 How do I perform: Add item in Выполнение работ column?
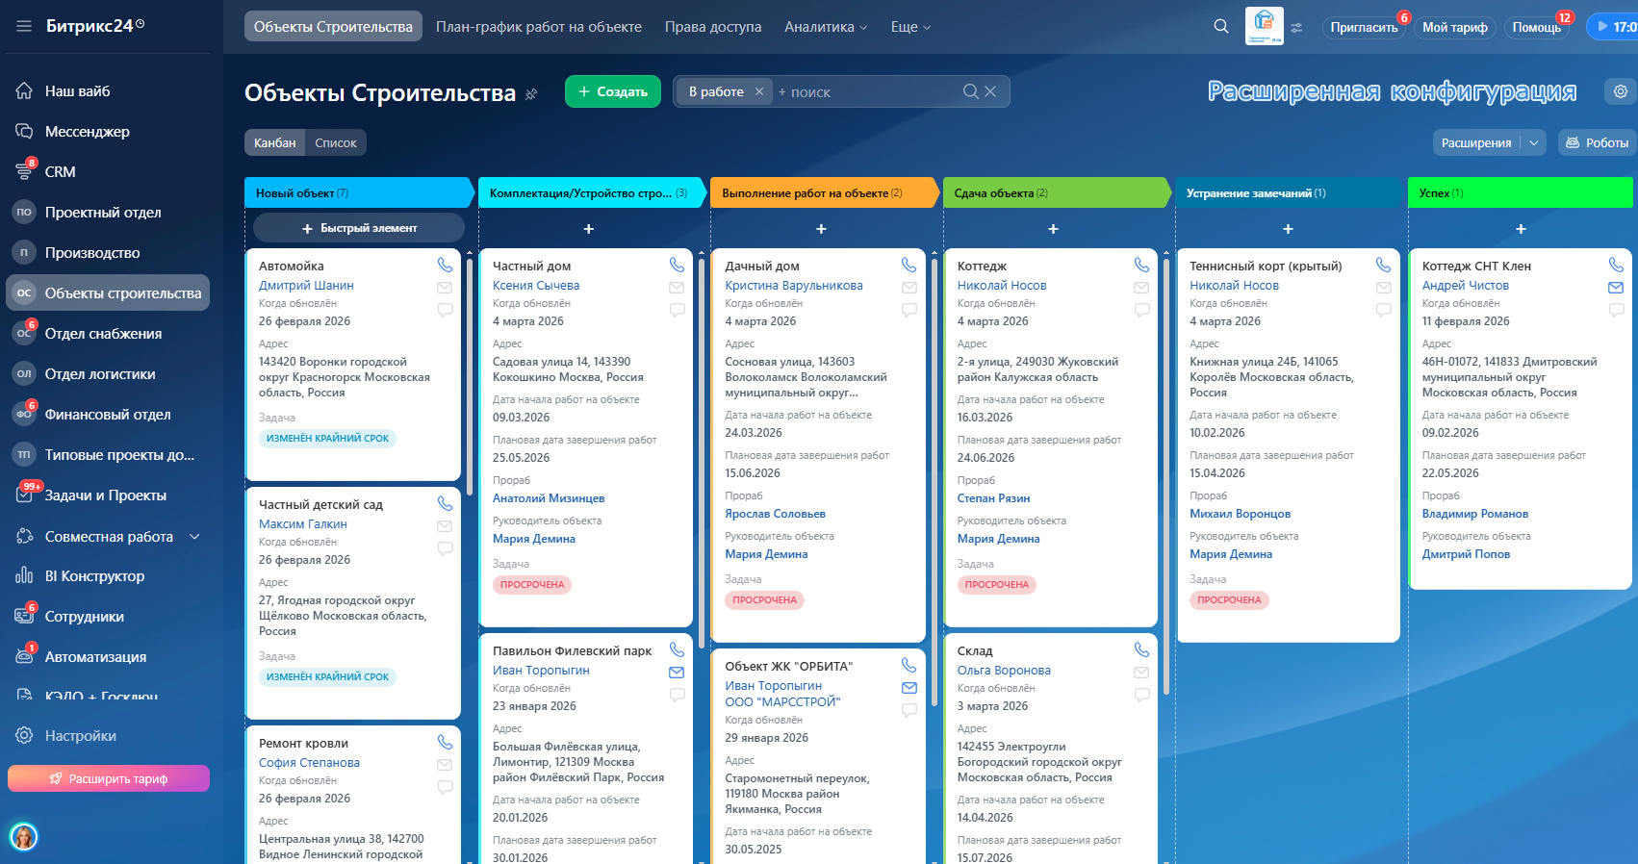click(821, 229)
